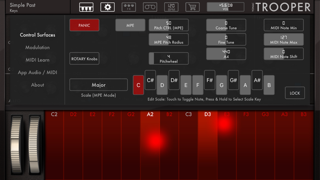Screen dimensions: 320x180
Task: Play the F2 key strip
Action: [112, 145]
